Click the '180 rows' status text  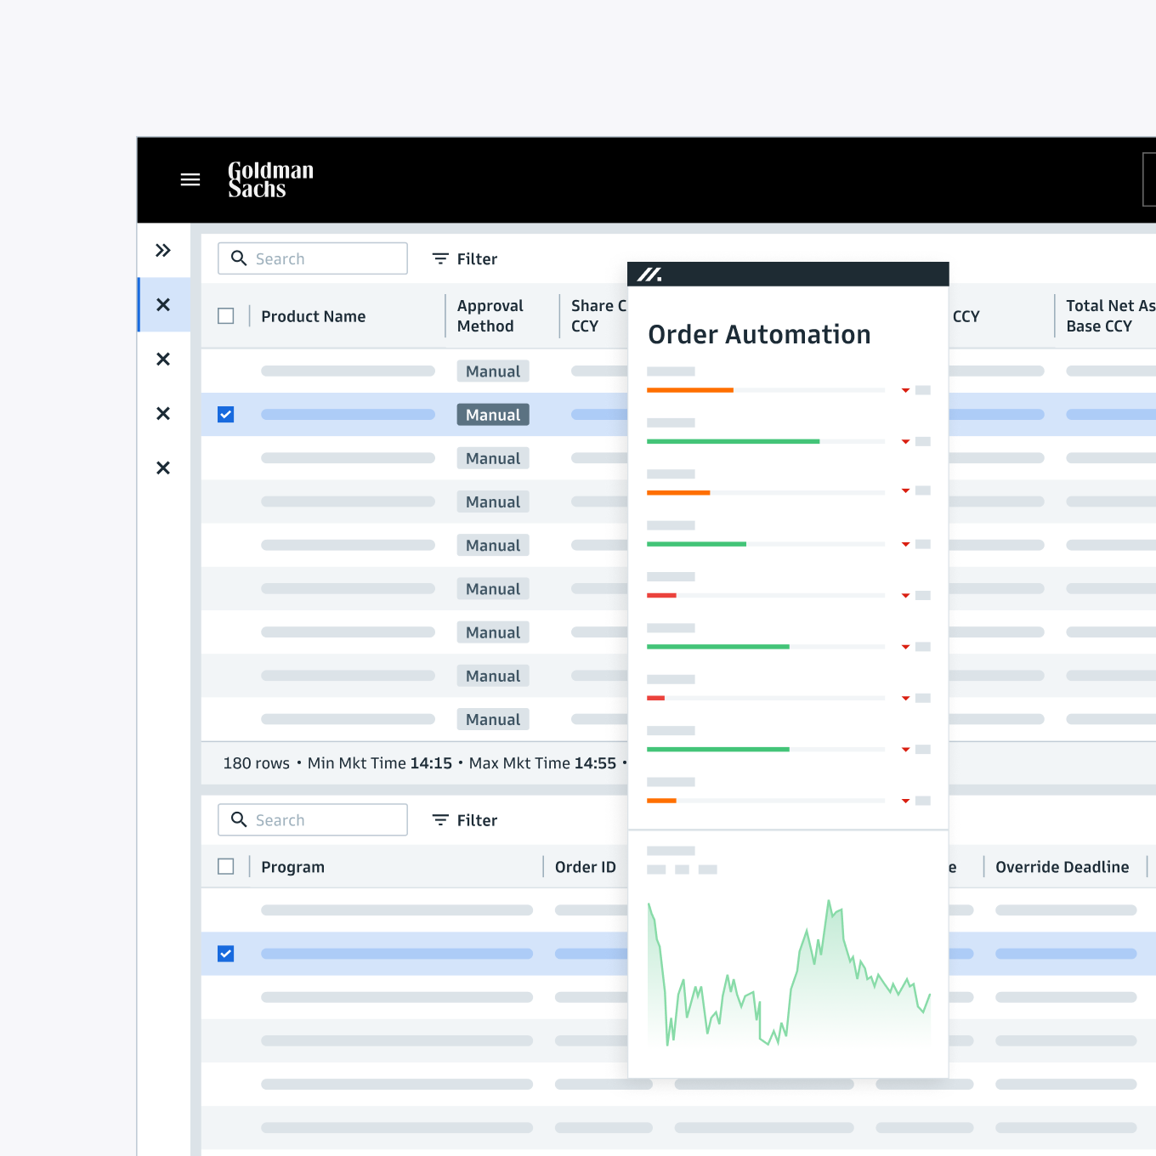pos(256,763)
